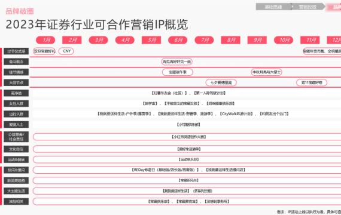Select the 文化自信 category label
This screenshot has width=341, height=215.
(16, 149)
